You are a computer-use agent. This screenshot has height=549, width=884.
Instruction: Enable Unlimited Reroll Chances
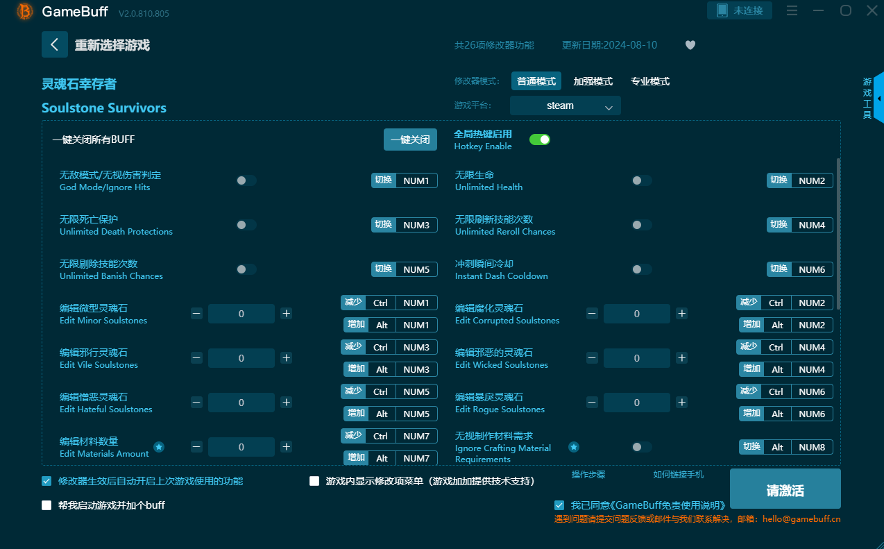[642, 225]
